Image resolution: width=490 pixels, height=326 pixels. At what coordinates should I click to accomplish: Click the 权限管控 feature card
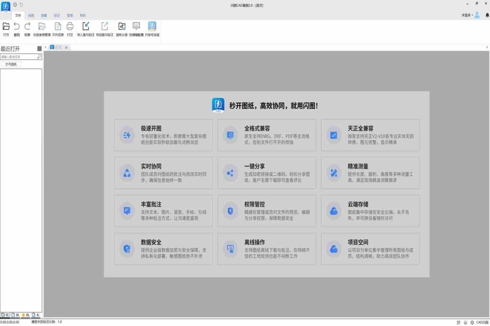(x=267, y=211)
